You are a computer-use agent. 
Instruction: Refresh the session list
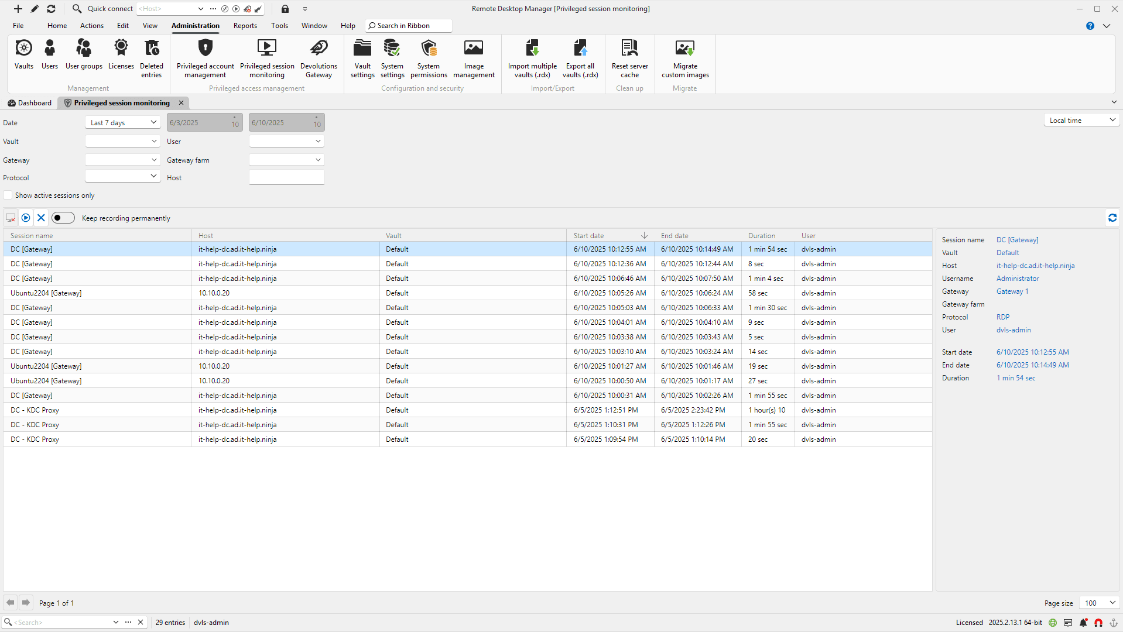tap(1112, 218)
